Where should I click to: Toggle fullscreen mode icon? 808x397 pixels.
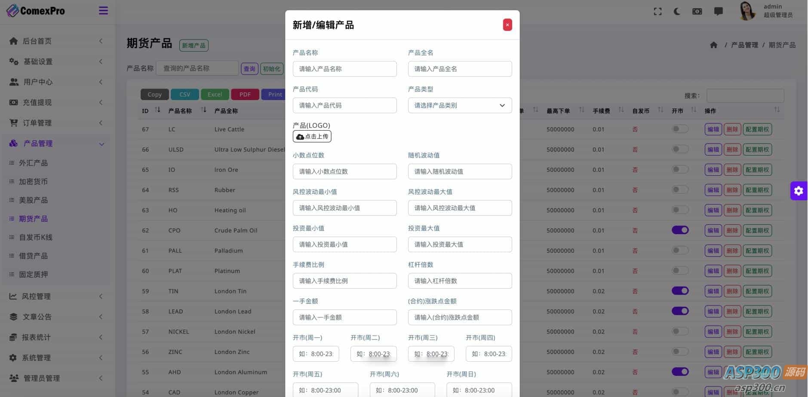click(x=657, y=12)
